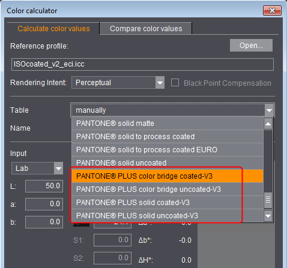Switch to Compare color values tab
This screenshot has height=268, width=287.
click(x=146, y=29)
